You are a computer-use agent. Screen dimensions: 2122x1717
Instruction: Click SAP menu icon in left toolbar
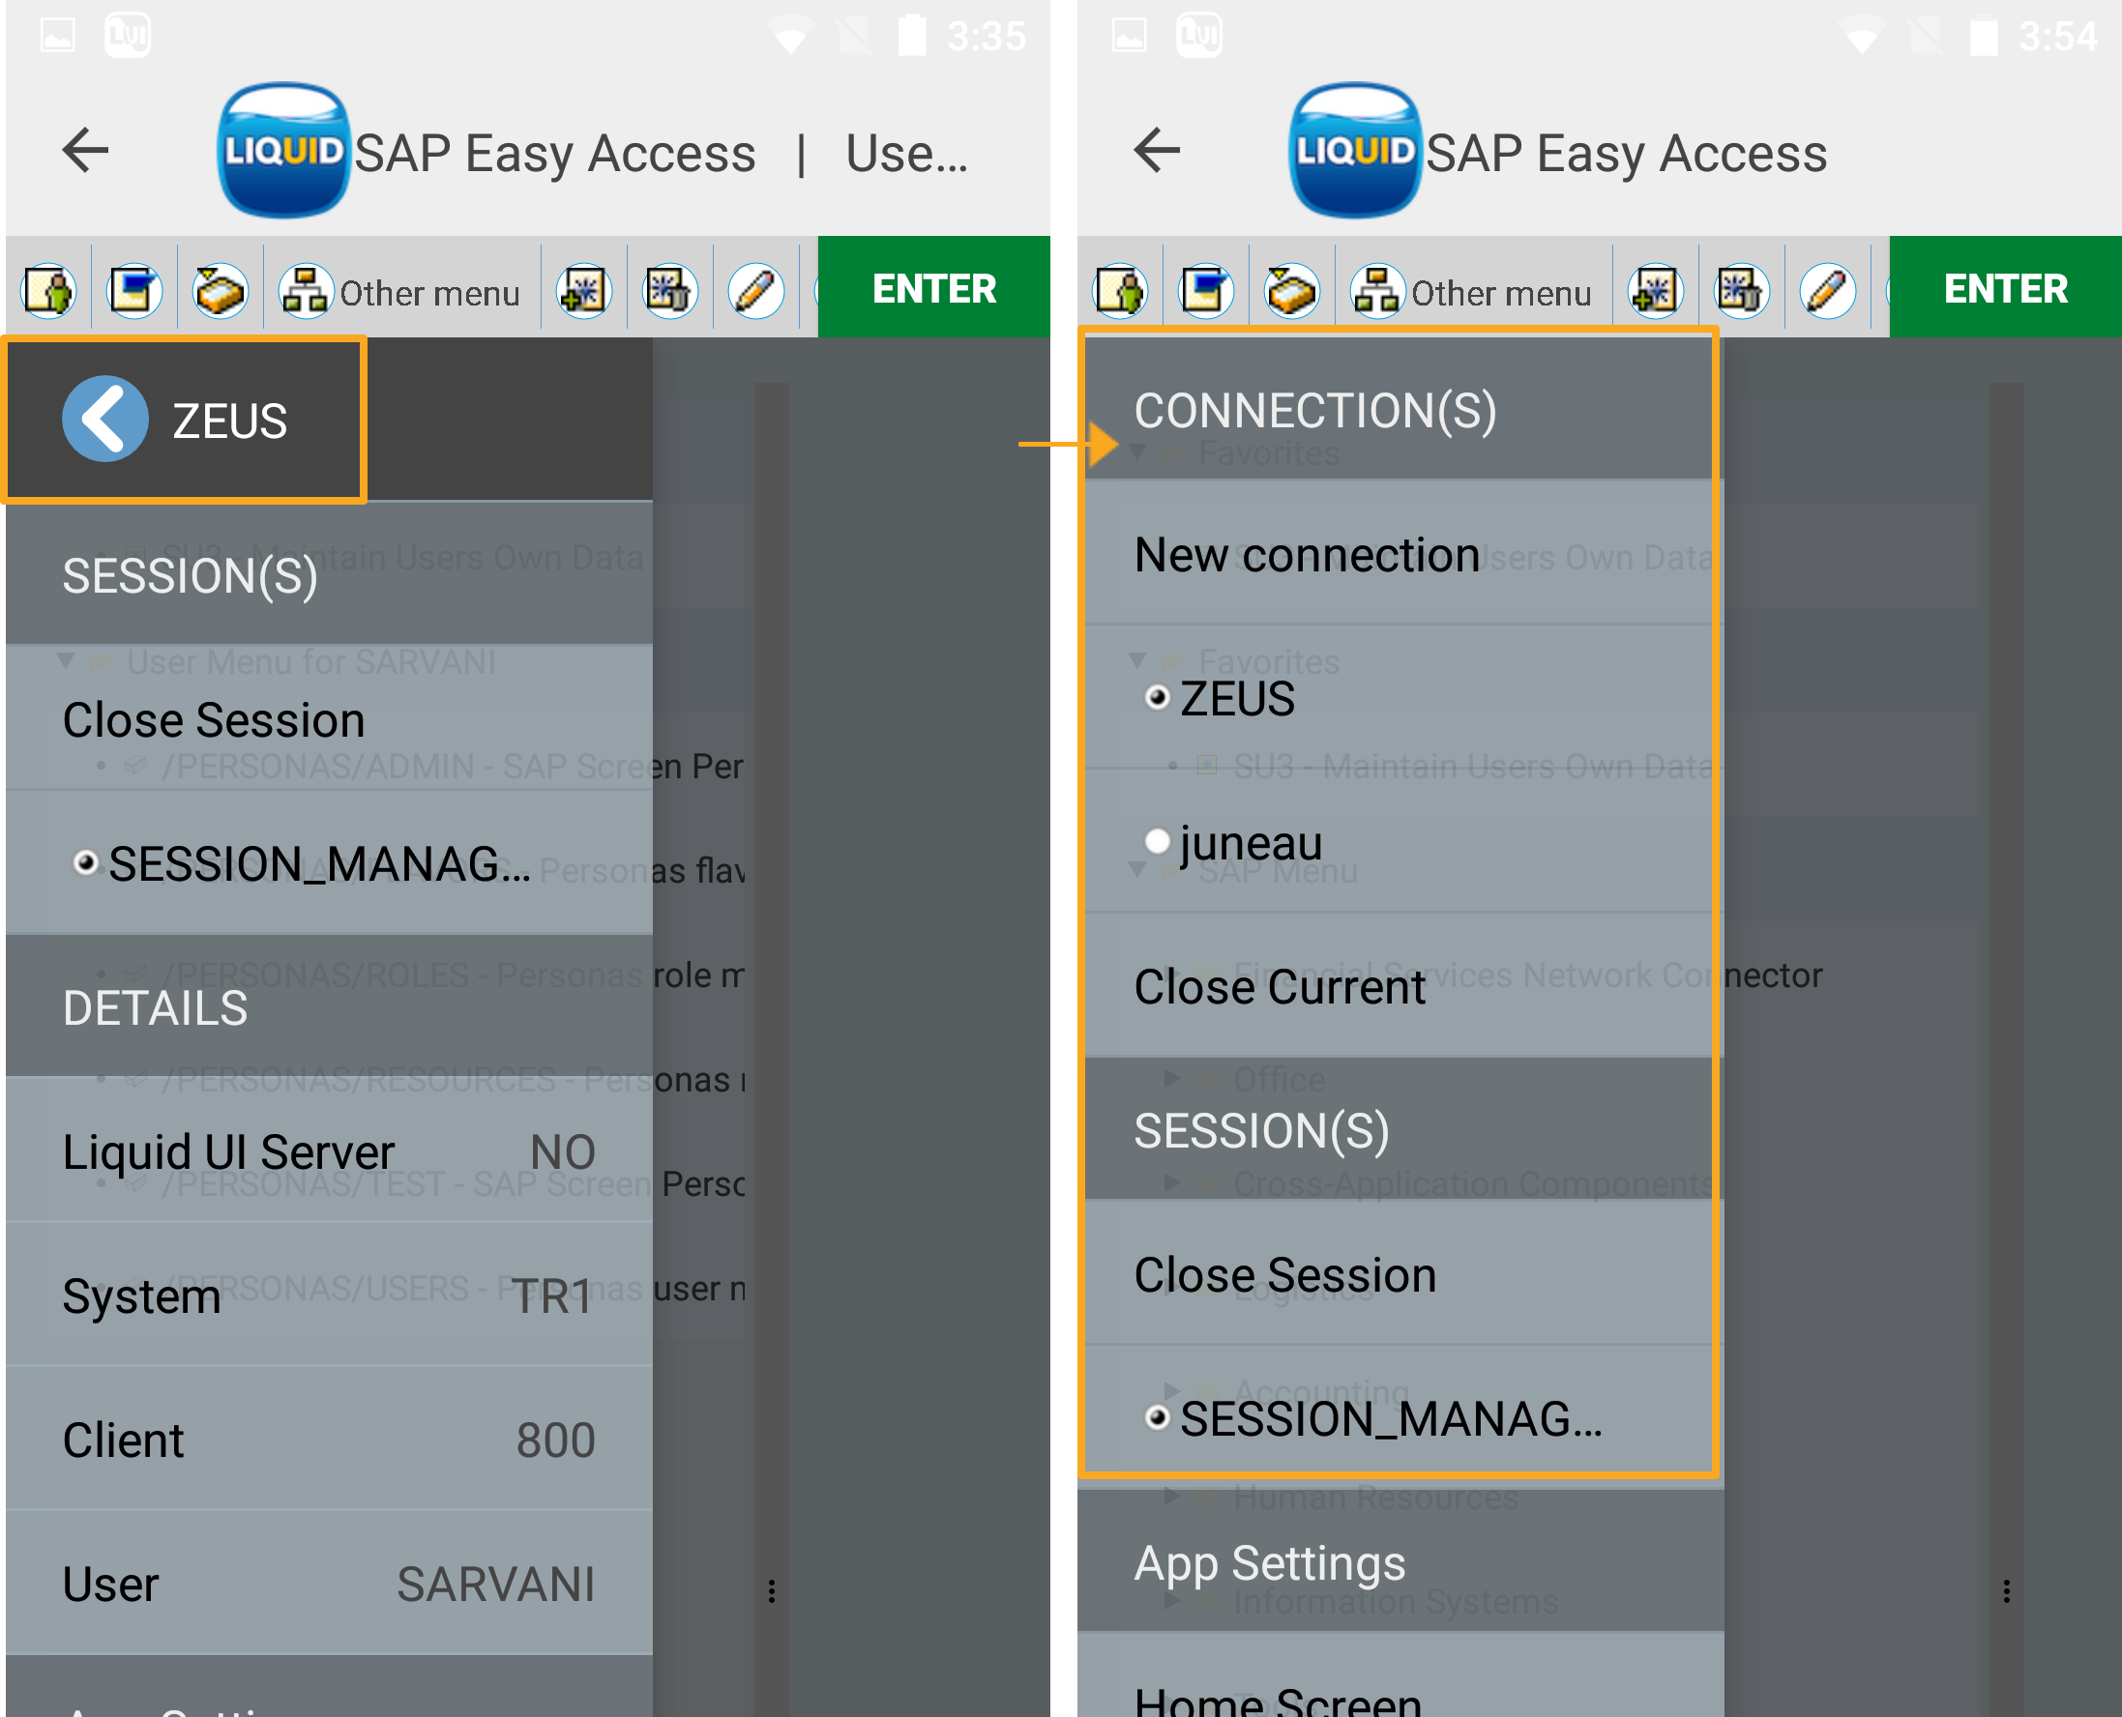(x=134, y=291)
